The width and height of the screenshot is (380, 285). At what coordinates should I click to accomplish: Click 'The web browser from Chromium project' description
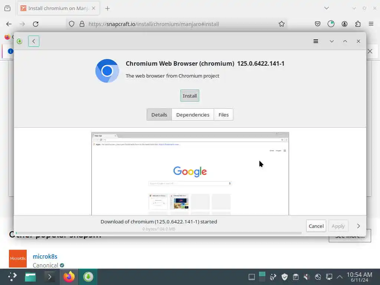[172, 76]
